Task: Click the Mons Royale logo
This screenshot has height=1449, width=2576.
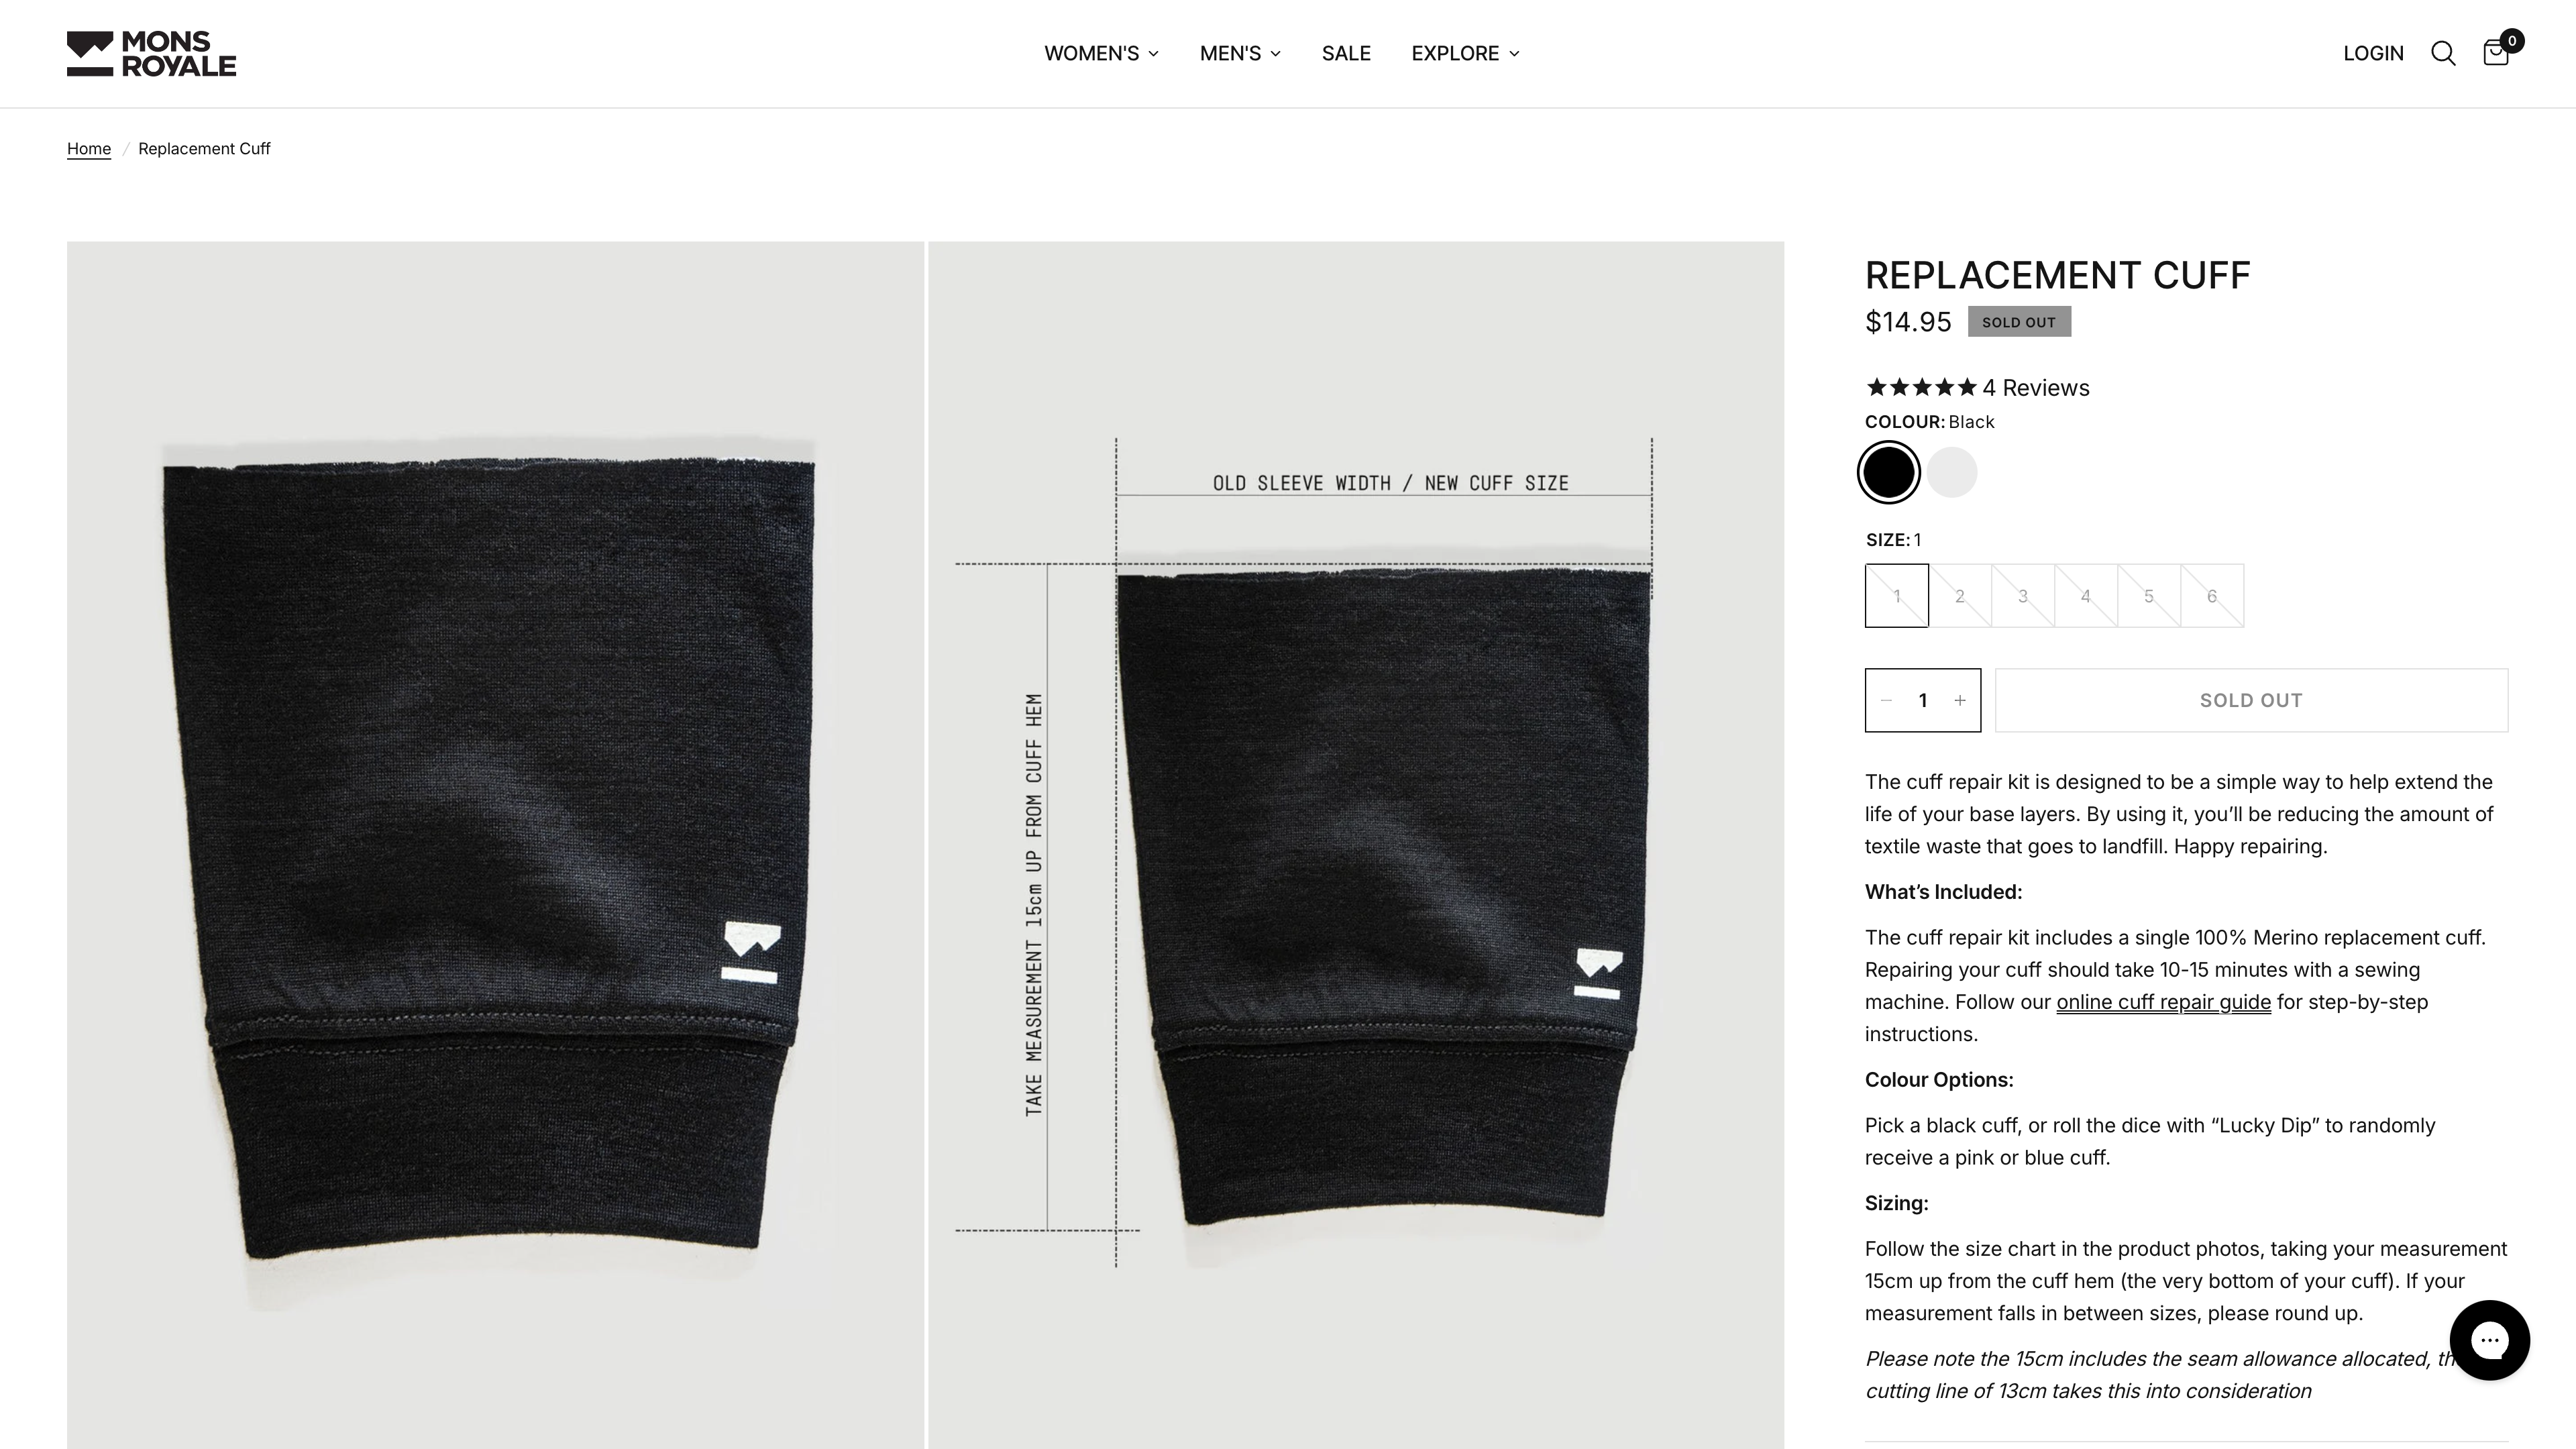Action: (151, 53)
